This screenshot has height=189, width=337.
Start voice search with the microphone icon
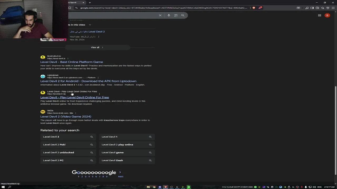(x=169, y=15)
